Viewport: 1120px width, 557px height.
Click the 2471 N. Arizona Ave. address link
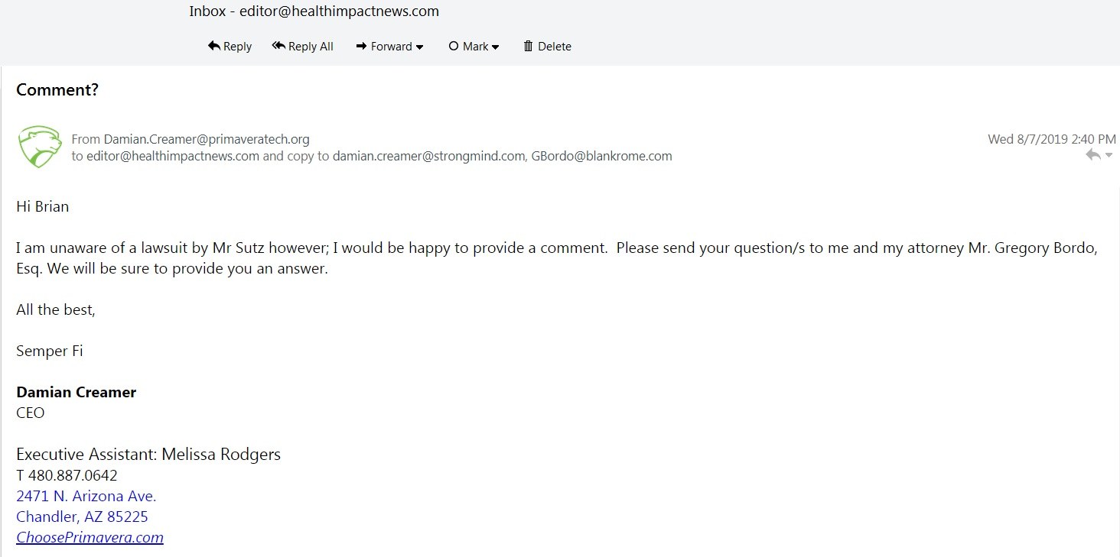[x=86, y=496]
